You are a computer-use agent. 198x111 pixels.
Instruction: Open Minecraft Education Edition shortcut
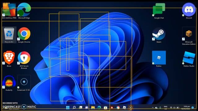(x=189, y=36)
